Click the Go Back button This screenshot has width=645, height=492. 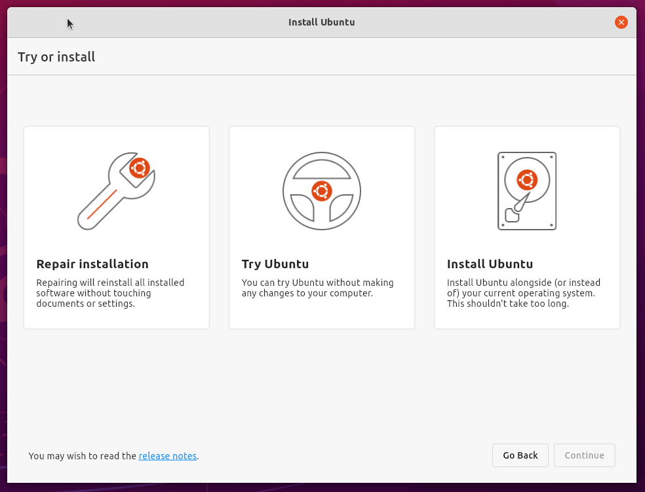[520, 455]
